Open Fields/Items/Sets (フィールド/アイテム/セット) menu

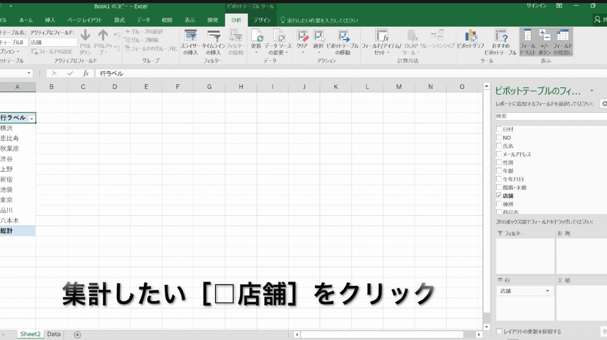(x=381, y=42)
